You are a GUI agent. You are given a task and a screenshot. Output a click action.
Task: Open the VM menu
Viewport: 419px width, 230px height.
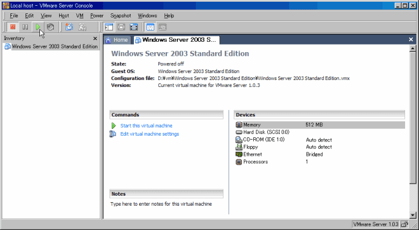[x=79, y=16]
